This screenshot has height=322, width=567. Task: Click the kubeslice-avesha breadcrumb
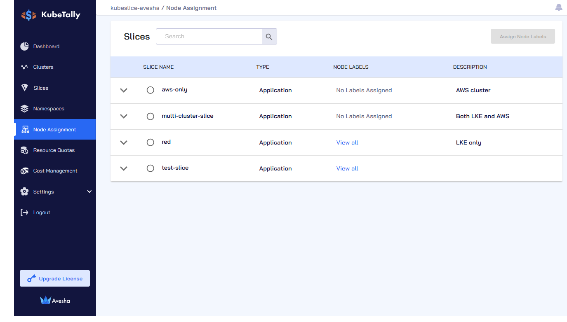[x=135, y=8]
